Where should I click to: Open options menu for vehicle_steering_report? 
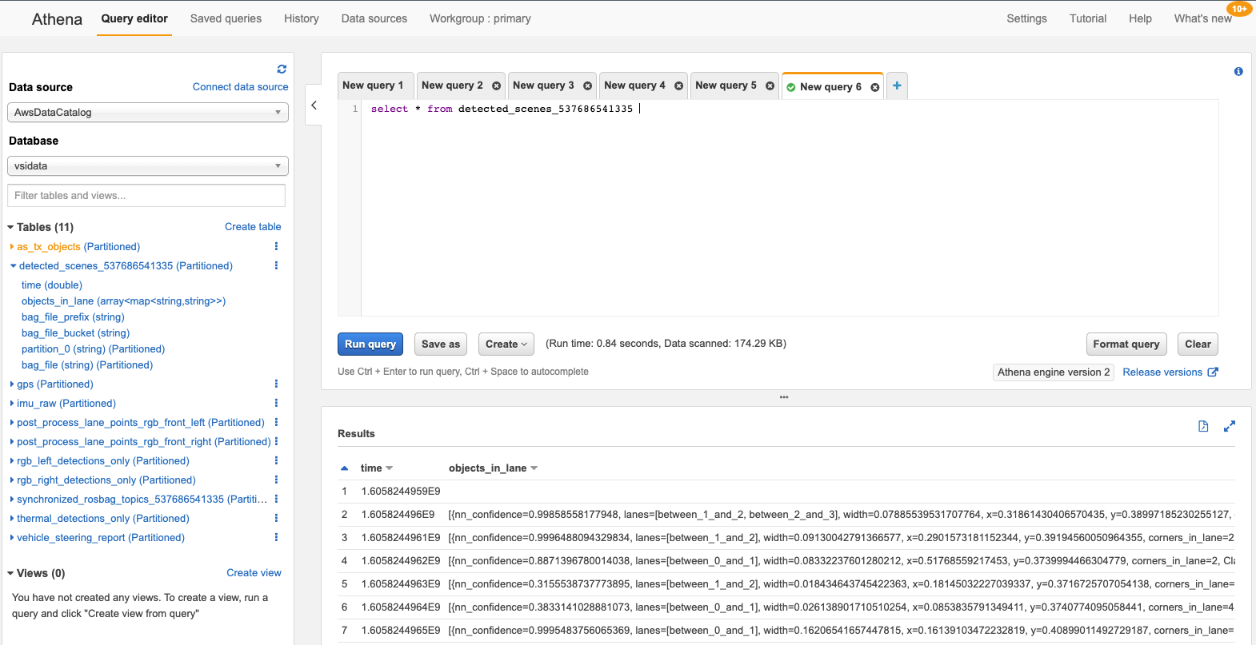tap(276, 537)
